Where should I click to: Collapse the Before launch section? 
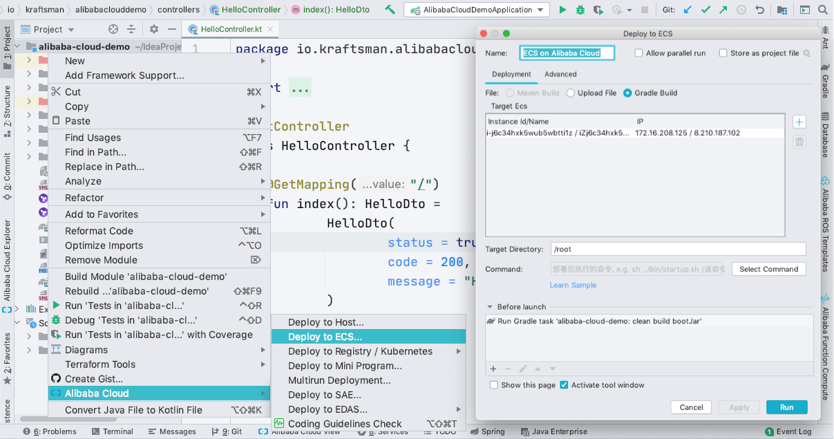tap(490, 307)
